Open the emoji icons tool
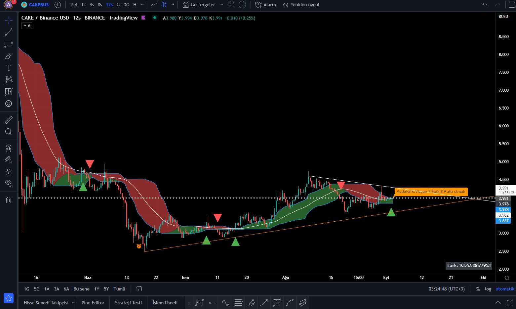The height and width of the screenshot is (309, 516). 9,104
